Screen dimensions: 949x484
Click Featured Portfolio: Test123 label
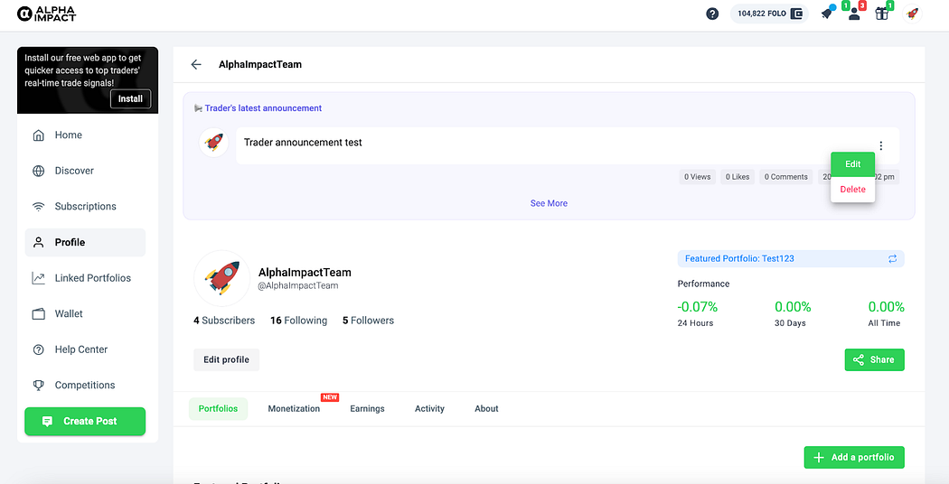(x=739, y=258)
